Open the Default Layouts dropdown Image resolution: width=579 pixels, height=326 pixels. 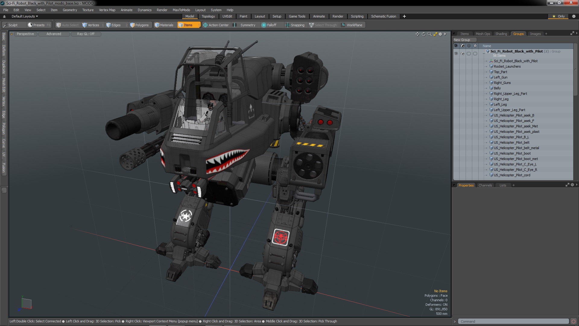pos(25,16)
